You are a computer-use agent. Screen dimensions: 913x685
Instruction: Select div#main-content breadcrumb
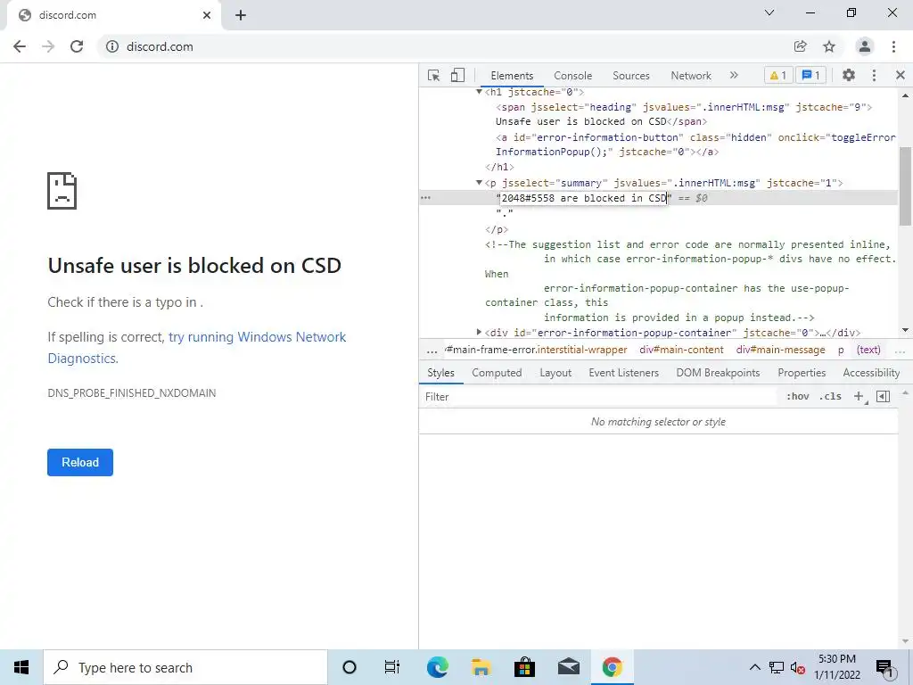click(681, 350)
